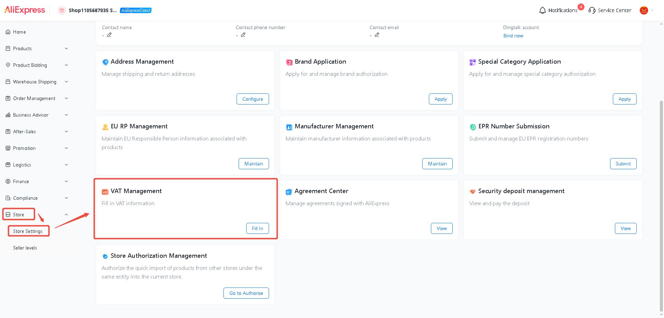Click the VAT Management icon
Image resolution: width=664 pixels, height=318 pixels.
click(x=105, y=192)
